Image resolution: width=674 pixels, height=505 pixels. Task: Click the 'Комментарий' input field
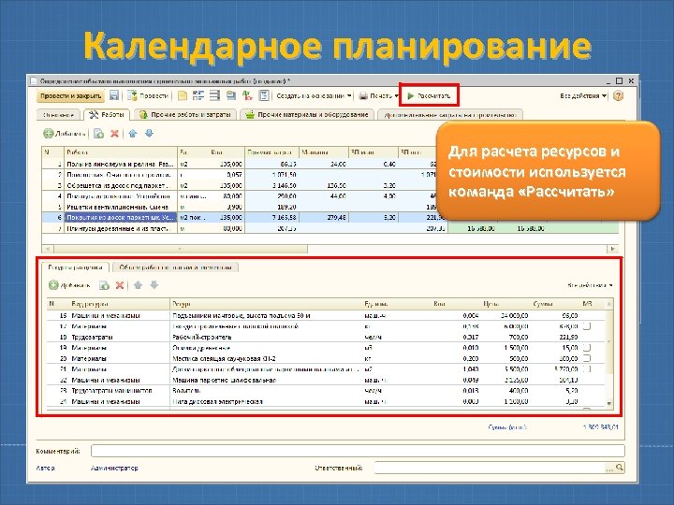(358, 451)
